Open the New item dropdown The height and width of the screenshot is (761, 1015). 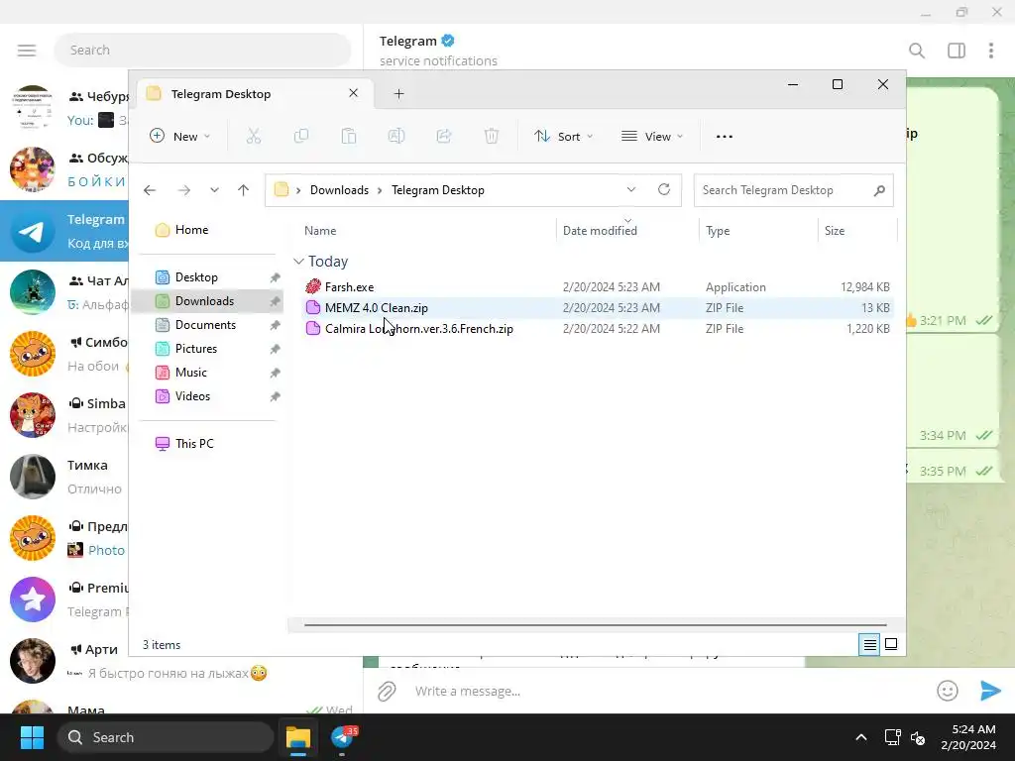click(x=180, y=136)
